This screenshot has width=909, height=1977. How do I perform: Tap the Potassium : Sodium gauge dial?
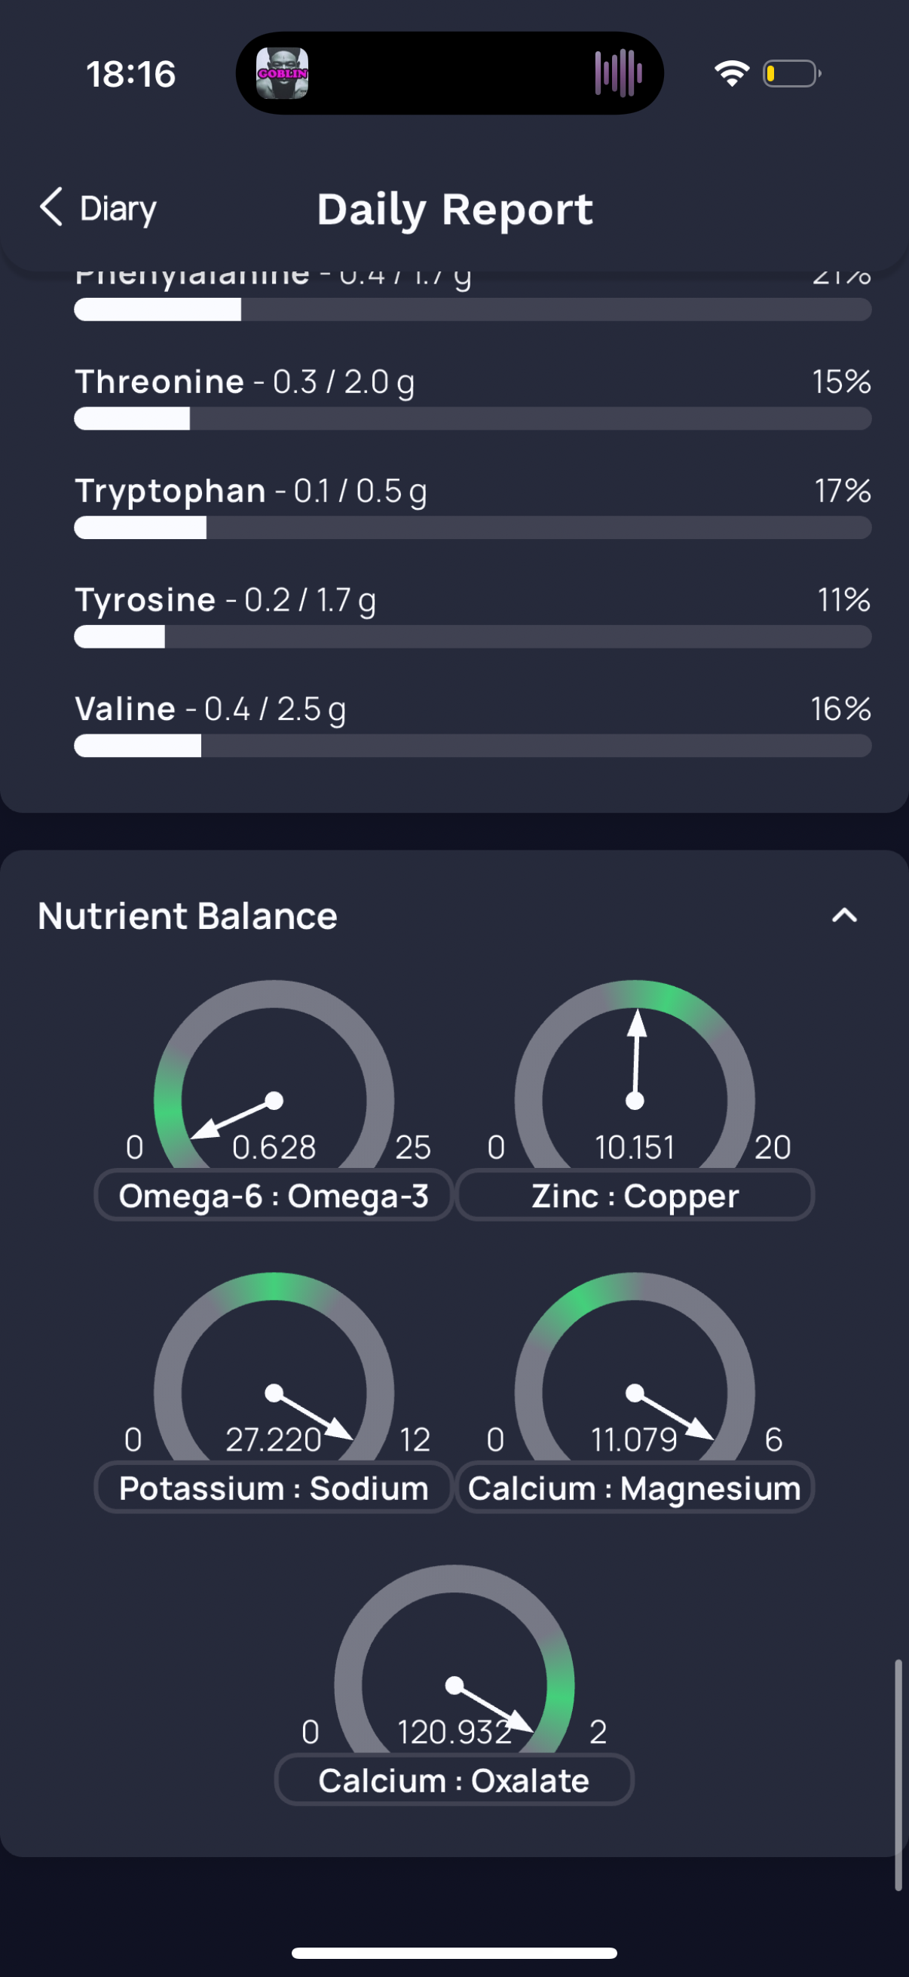[274, 1367]
